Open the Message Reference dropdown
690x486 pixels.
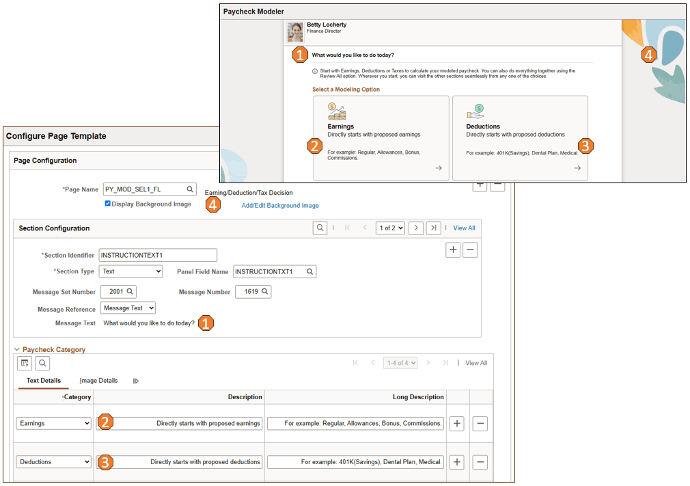(x=128, y=308)
